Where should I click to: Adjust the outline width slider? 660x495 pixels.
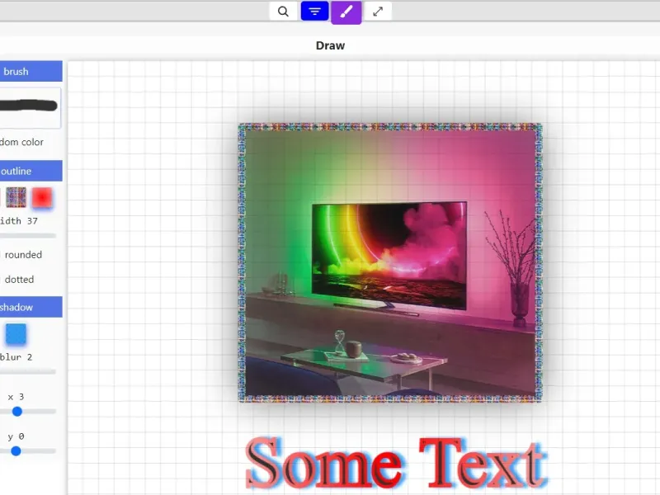pos(28,236)
